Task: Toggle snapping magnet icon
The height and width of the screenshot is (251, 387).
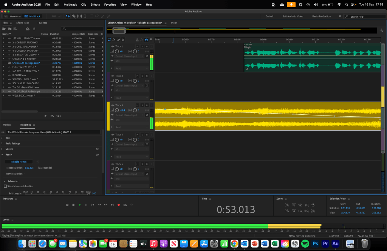Action: [x=146, y=40]
